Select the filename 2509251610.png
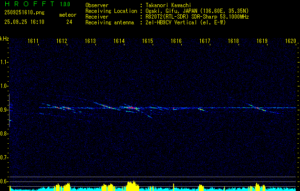The width and height of the screenshot is (300, 191). [x=24, y=12]
